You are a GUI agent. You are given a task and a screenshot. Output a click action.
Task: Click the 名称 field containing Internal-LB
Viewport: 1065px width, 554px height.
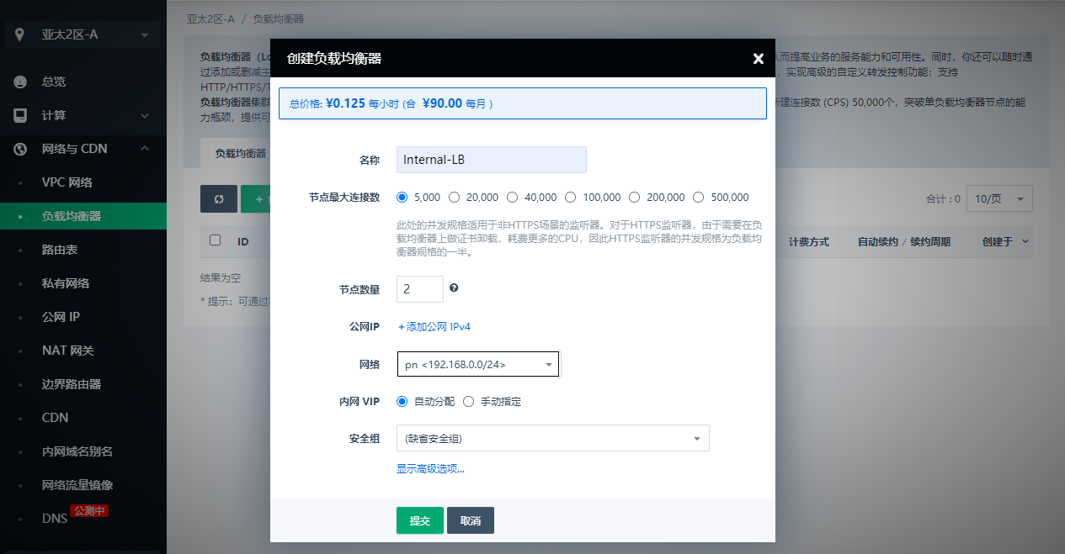coord(492,160)
